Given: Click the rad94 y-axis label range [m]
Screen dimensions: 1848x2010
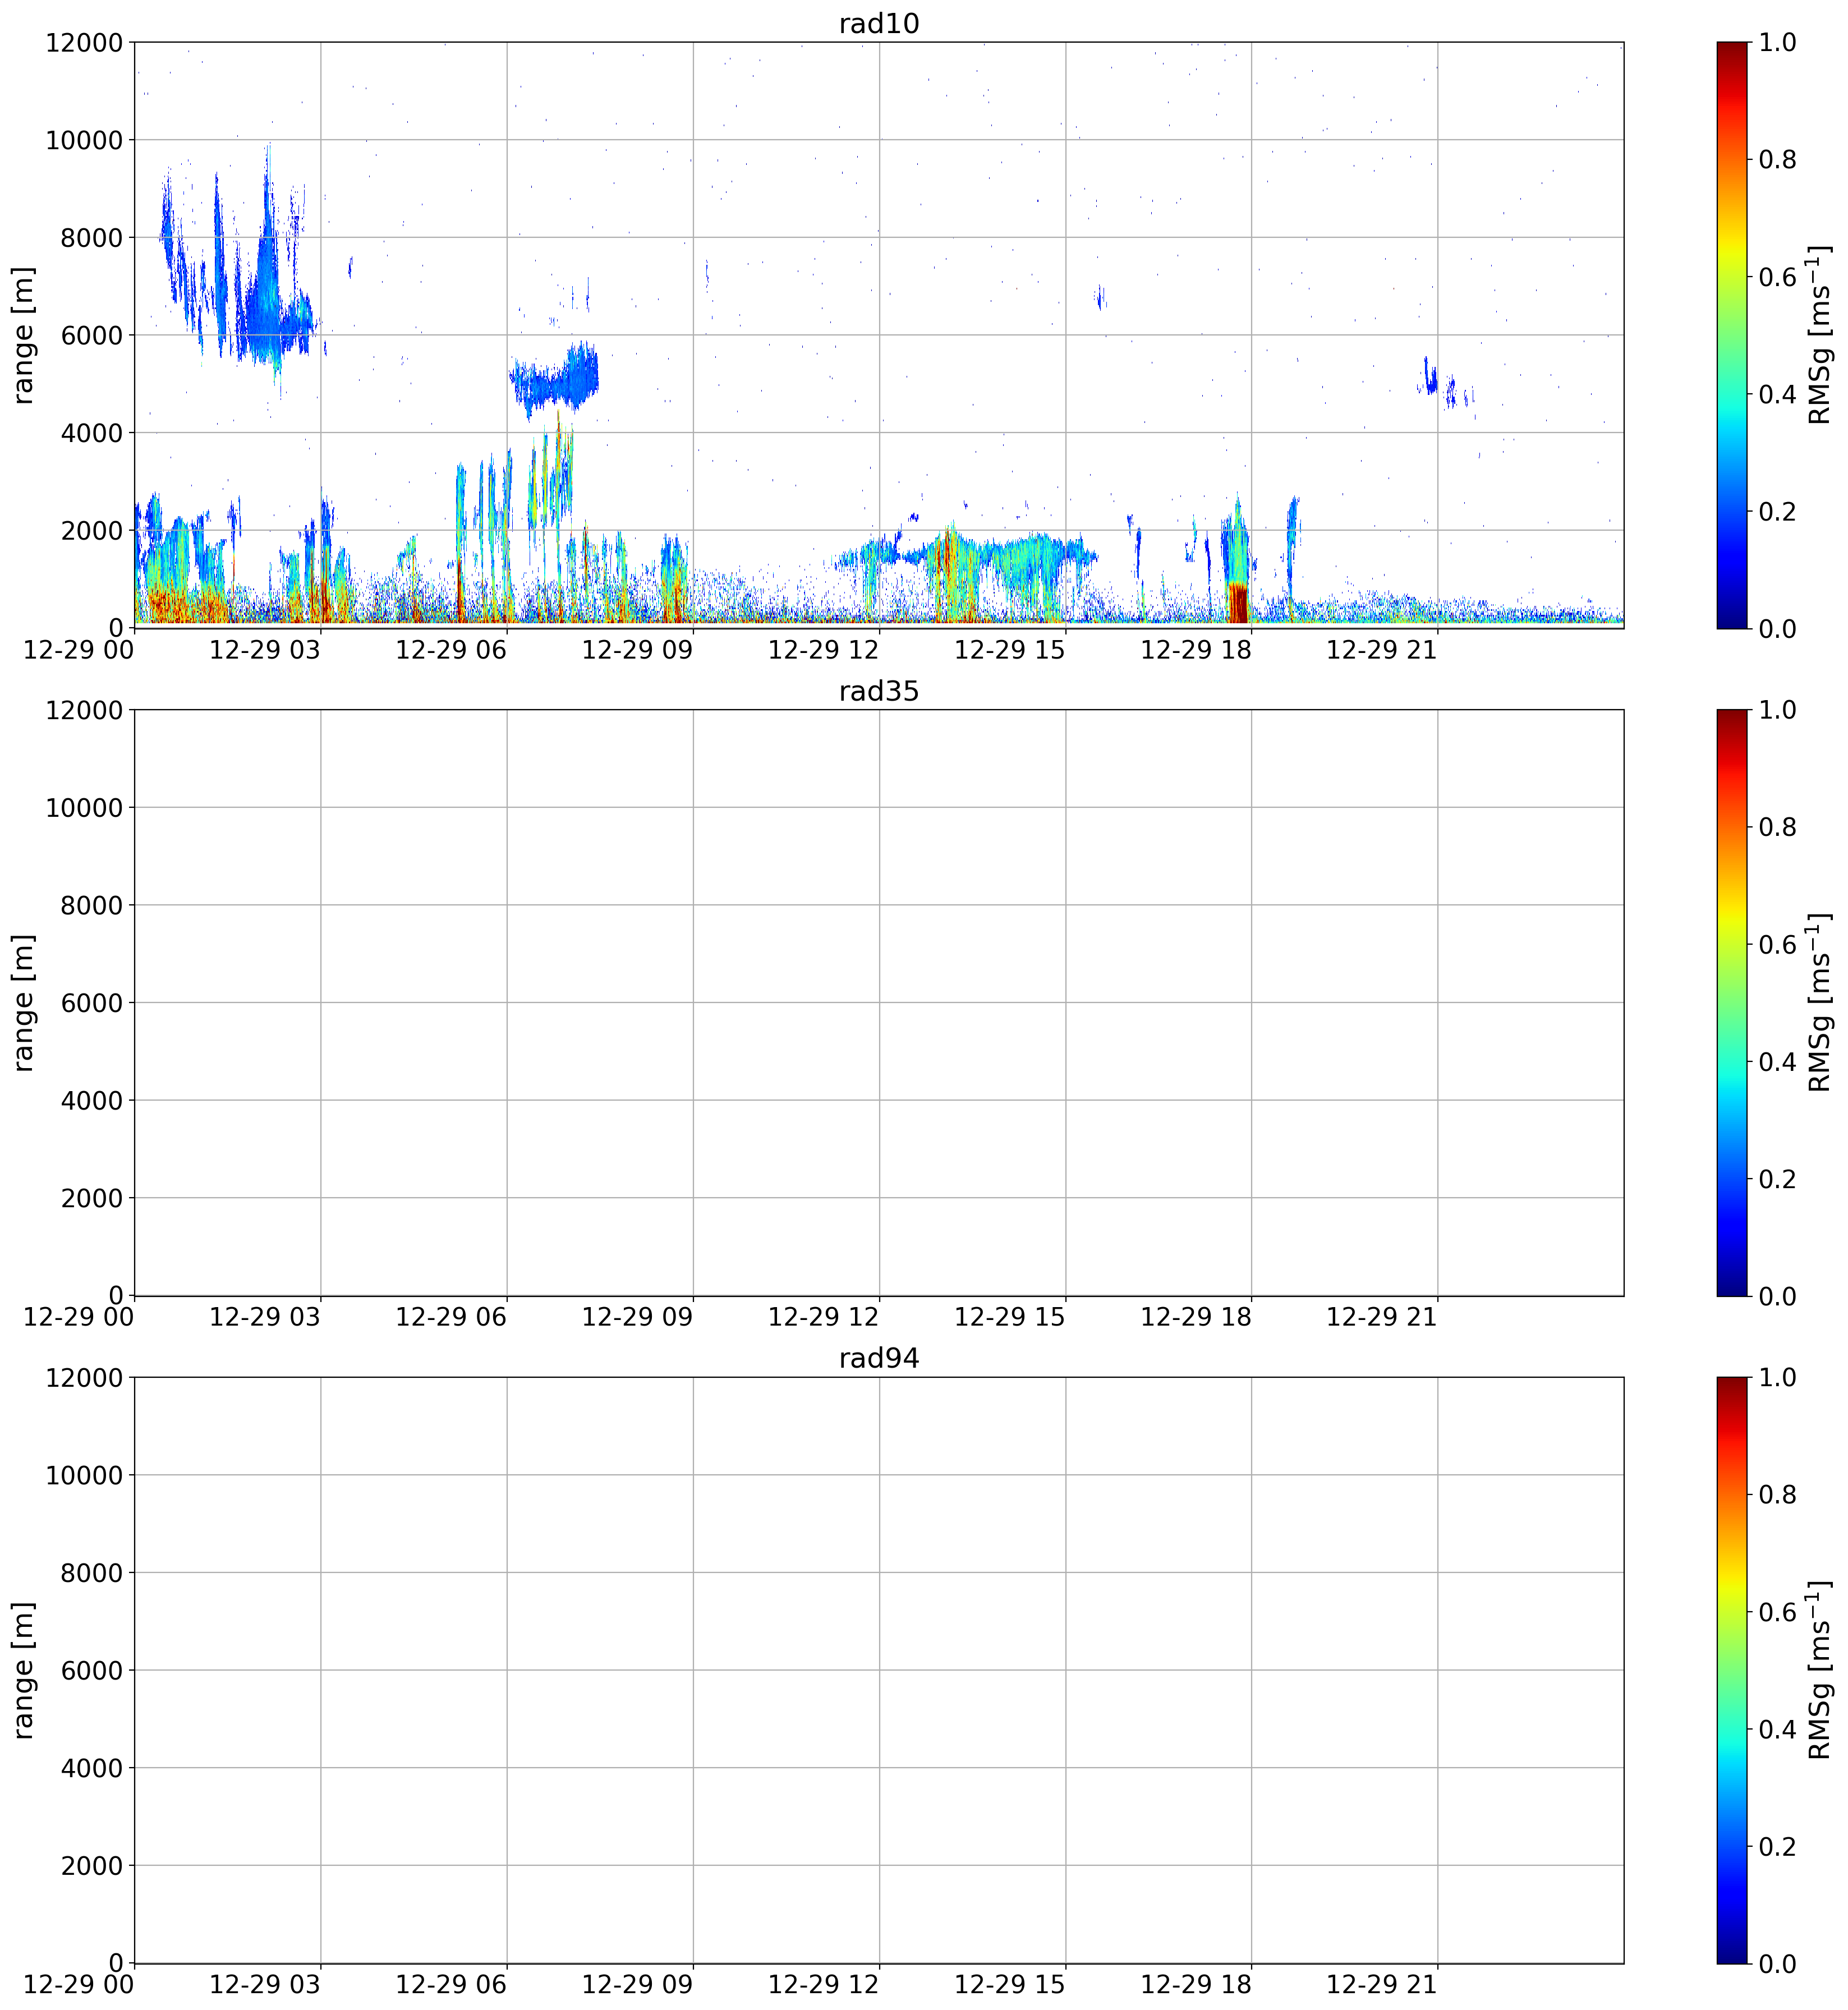Looking at the screenshot, I should [x=23, y=1670].
